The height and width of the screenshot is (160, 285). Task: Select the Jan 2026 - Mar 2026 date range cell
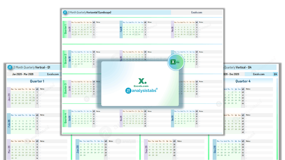coord(23,74)
